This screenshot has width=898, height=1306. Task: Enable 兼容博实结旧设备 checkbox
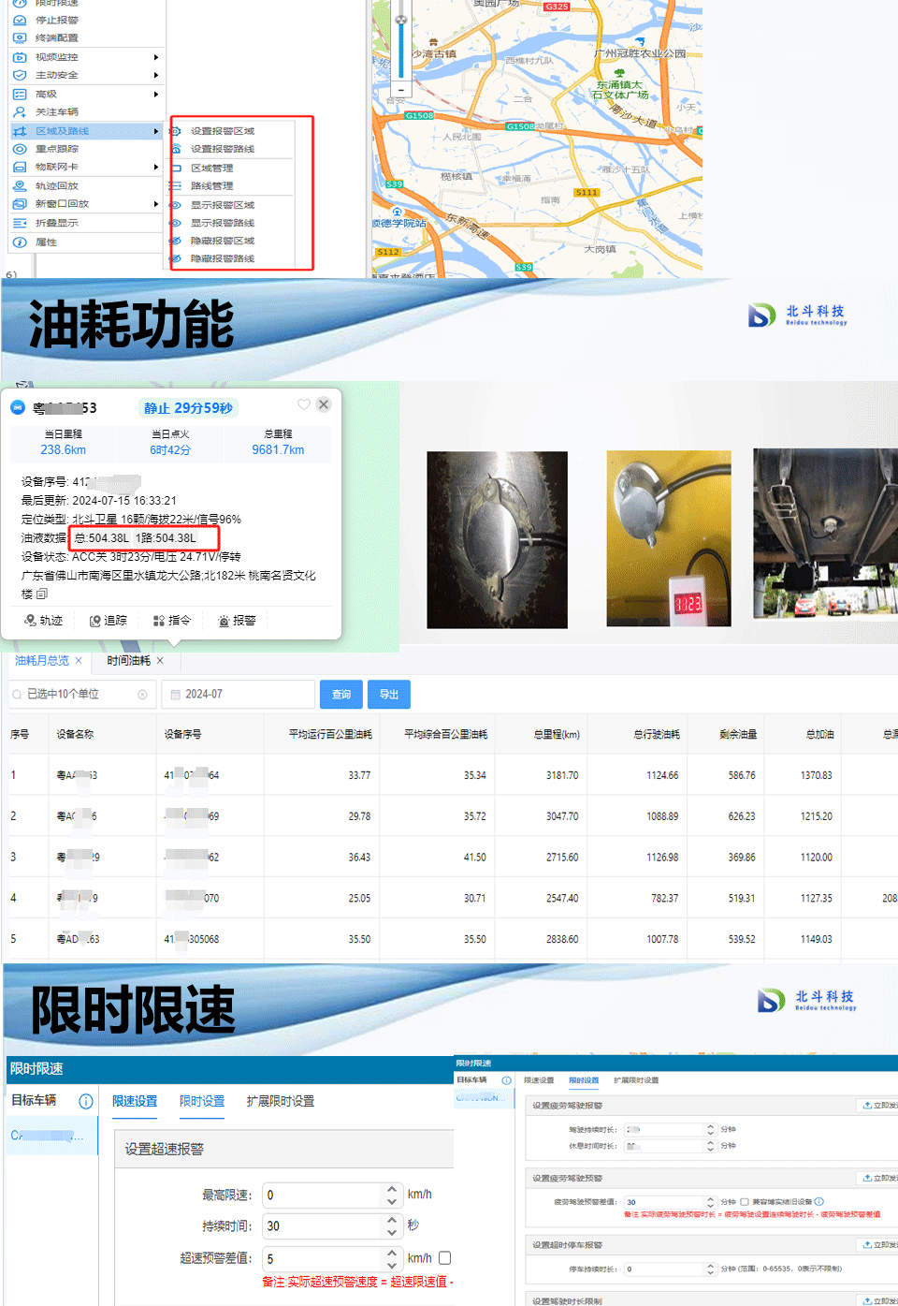[745, 1202]
